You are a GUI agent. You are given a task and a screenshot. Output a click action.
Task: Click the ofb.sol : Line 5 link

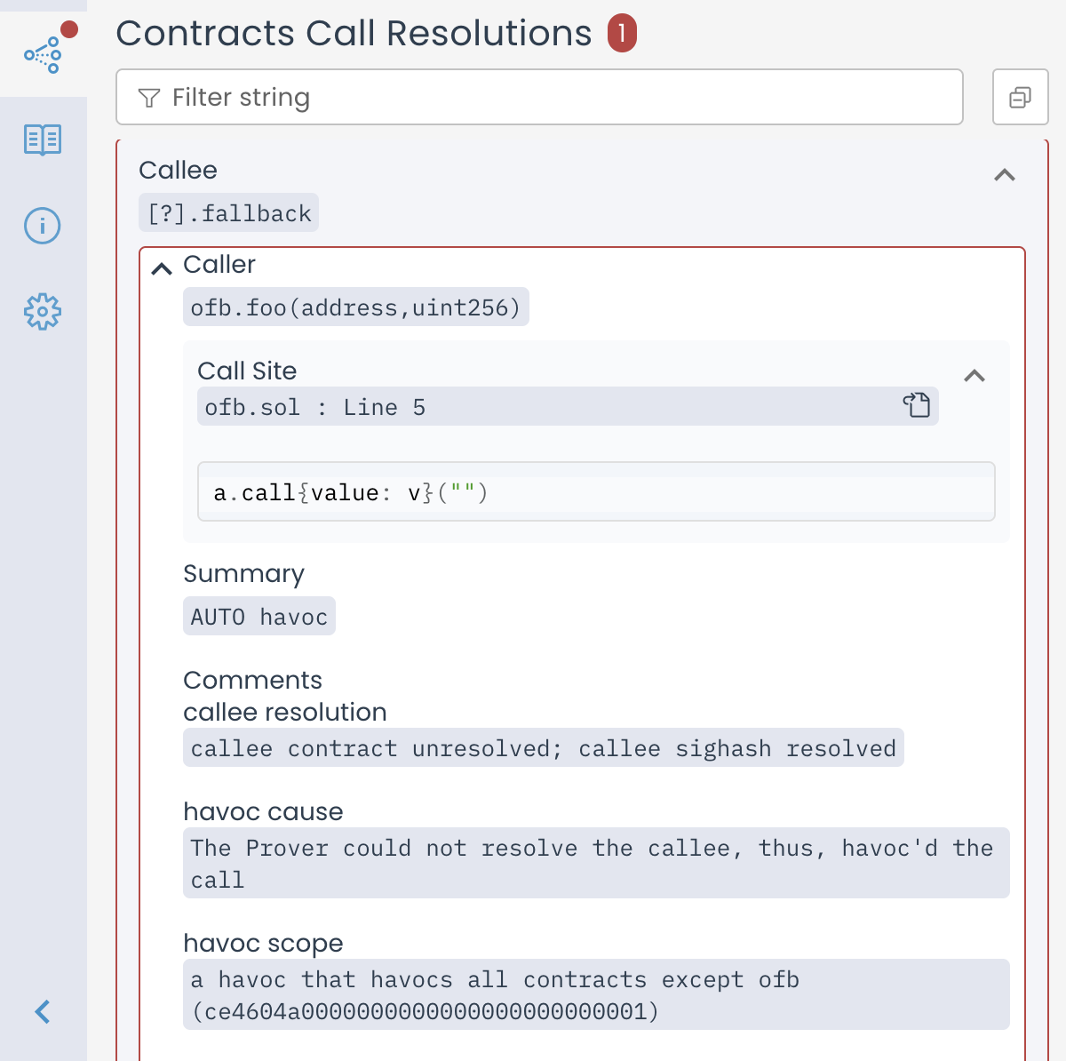coord(315,407)
